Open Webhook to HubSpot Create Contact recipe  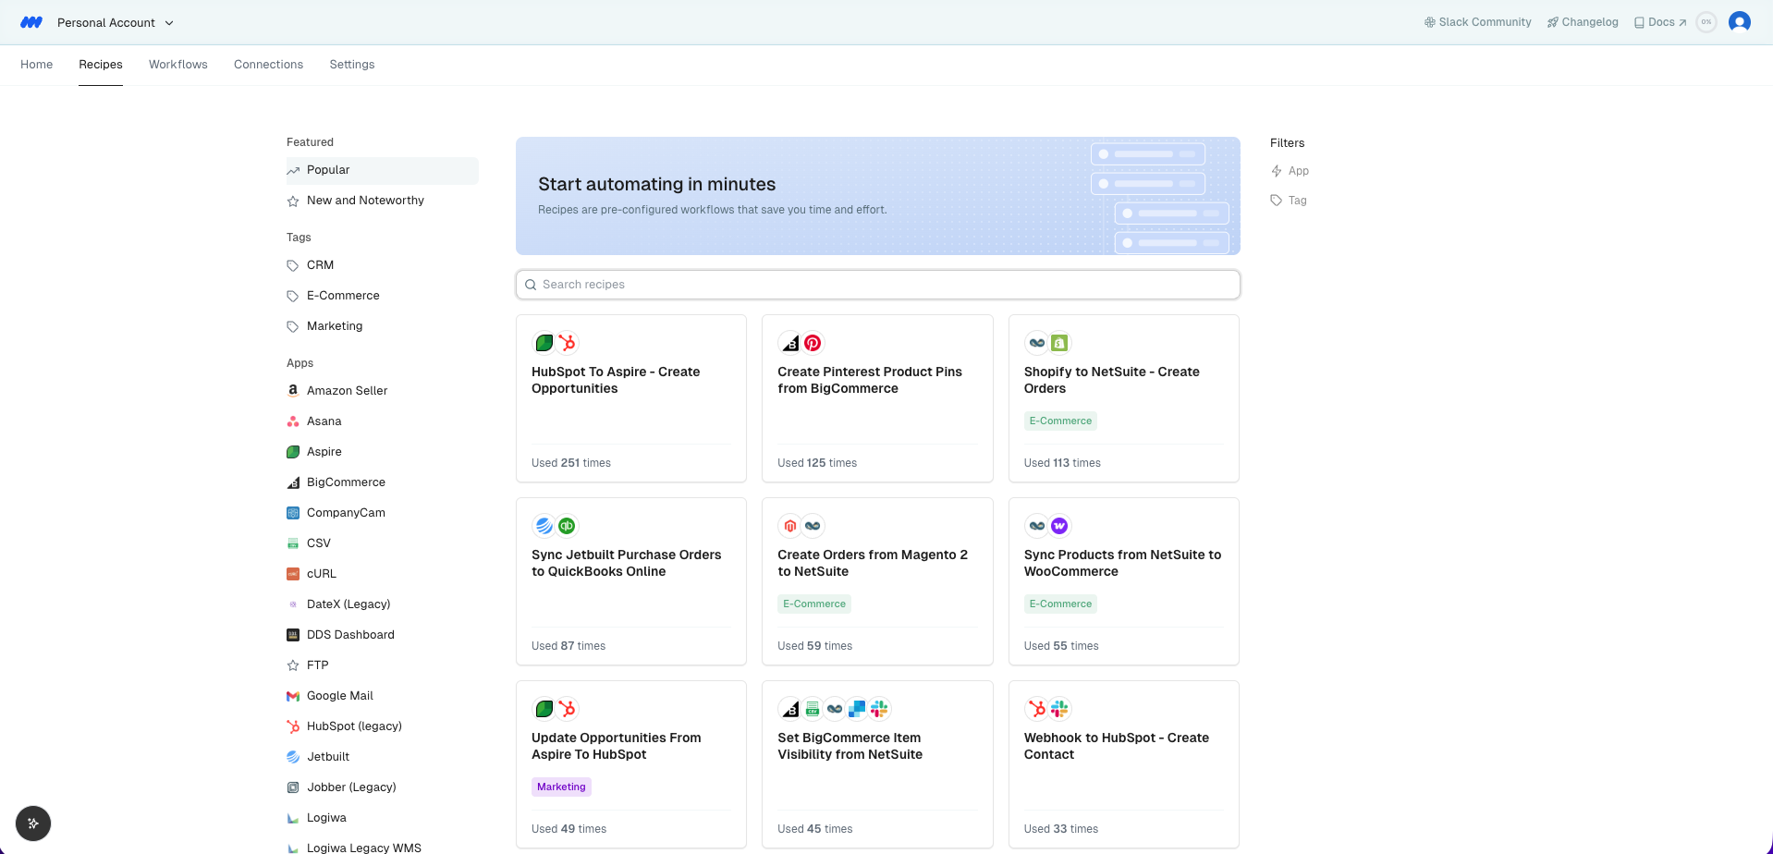pyautogui.click(x=1123, y=764)
